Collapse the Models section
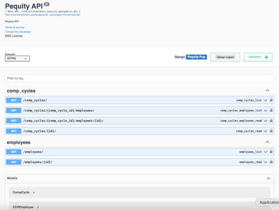This screenshot has width=279, height=210. pyautogui.click(x=268, y=178)
